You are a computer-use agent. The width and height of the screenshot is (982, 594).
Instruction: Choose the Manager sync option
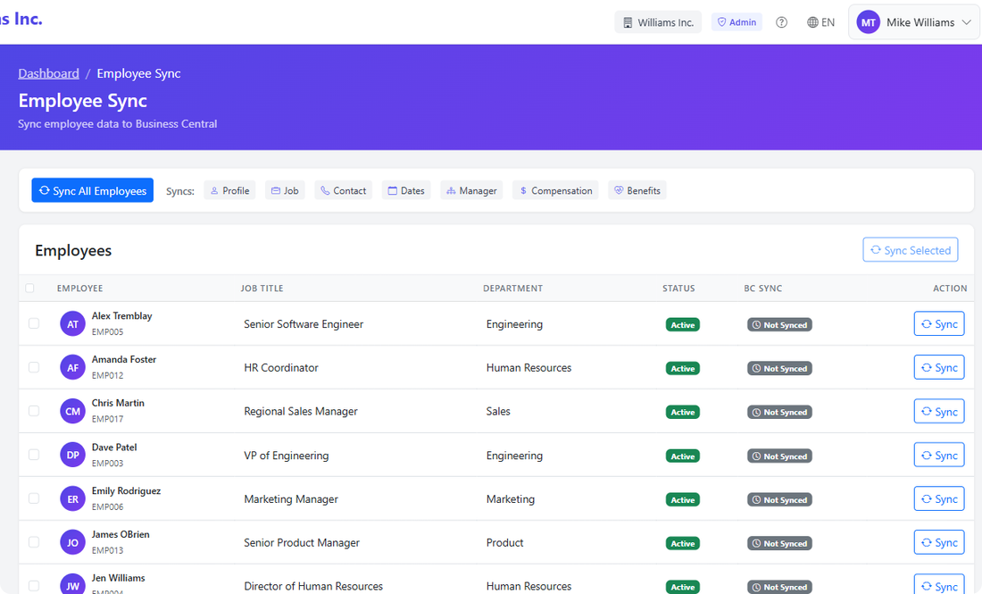click(470, 190)
